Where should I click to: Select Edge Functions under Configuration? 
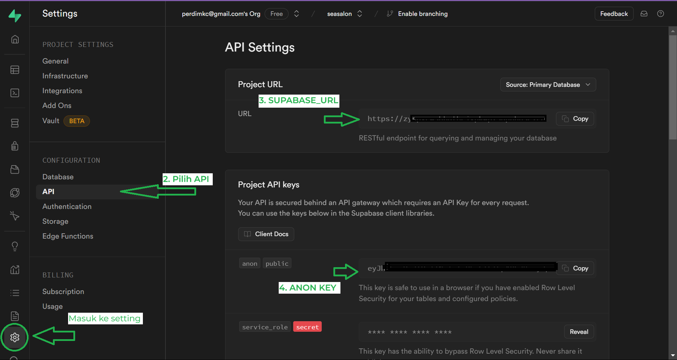coord(68,236)
